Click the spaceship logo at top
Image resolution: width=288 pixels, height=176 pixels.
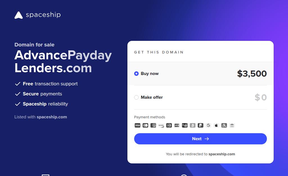[x=37, y=15]
